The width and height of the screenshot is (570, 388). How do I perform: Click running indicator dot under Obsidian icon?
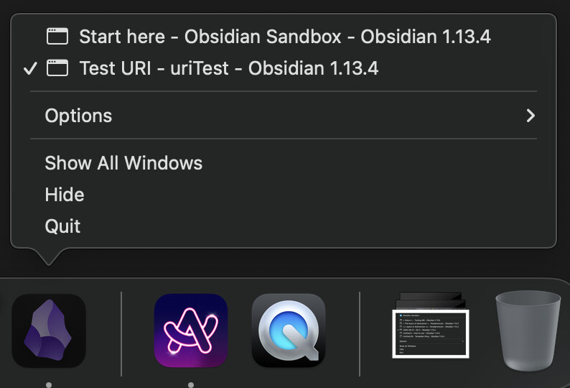[x=49, y=384]
